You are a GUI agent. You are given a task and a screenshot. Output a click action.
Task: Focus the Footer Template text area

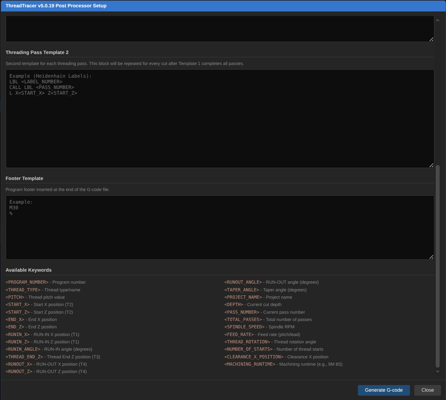220,228
